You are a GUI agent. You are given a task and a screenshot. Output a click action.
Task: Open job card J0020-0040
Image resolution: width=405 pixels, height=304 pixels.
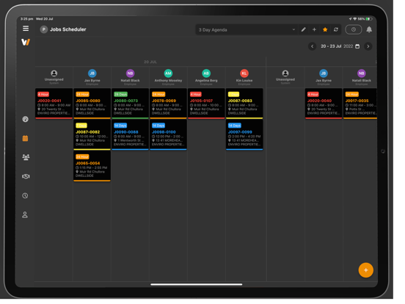coord(324,104)
